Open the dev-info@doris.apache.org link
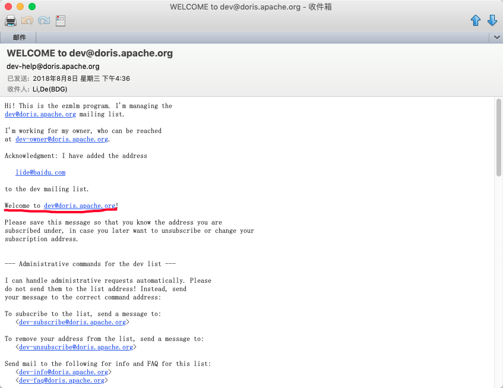The image size is (503, 388). pos(64,372)
